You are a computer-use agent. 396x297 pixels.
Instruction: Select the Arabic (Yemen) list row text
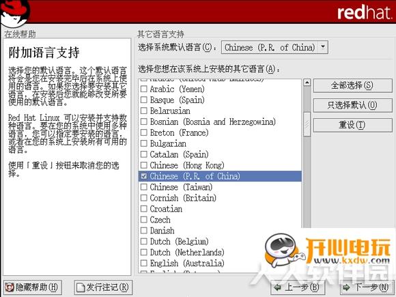[x=177, y=89]
